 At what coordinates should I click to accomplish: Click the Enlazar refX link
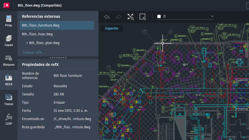point(34,52)
